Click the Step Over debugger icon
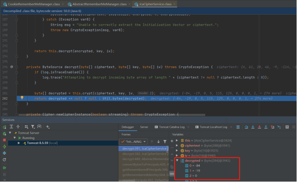297x182 pixels. (x=246, y=127)
